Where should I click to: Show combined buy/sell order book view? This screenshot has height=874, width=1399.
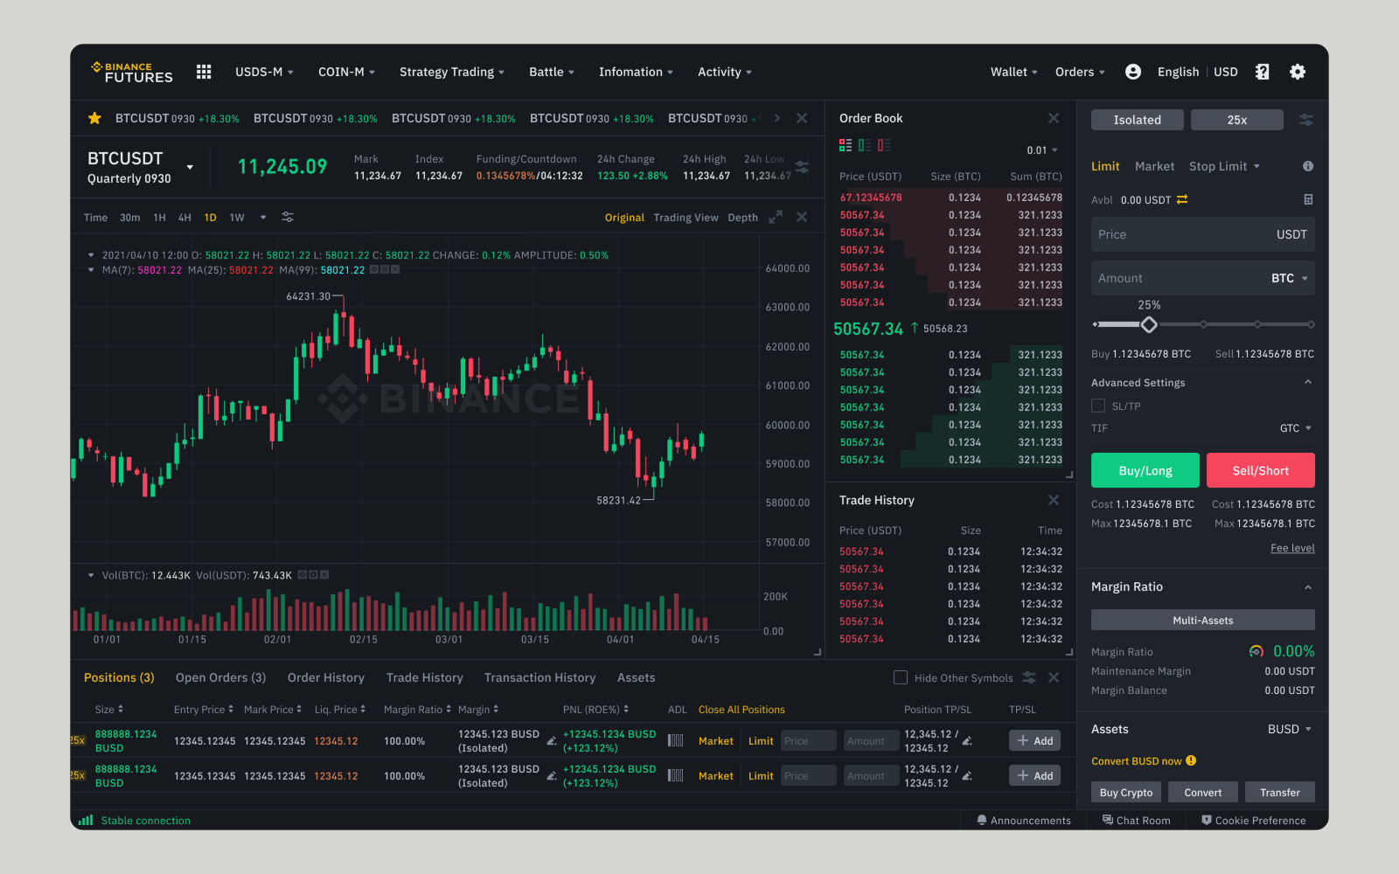[846, 145]
